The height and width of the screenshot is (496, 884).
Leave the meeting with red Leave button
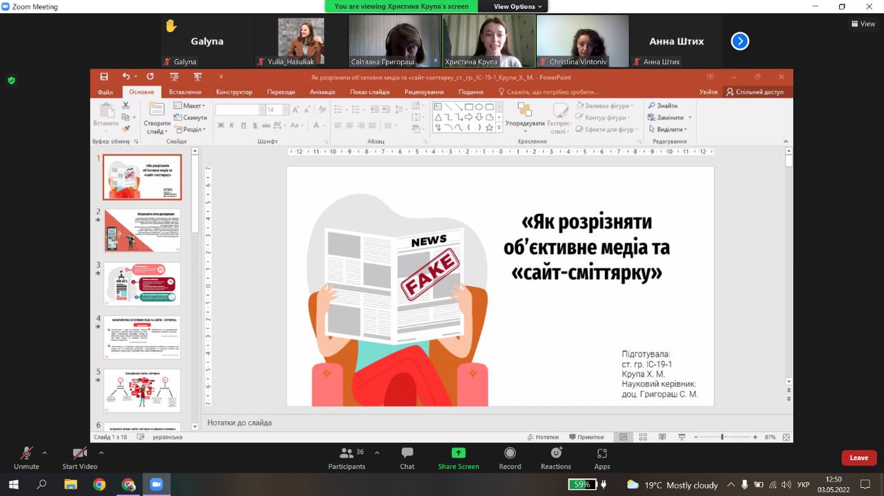coord(858,457)
